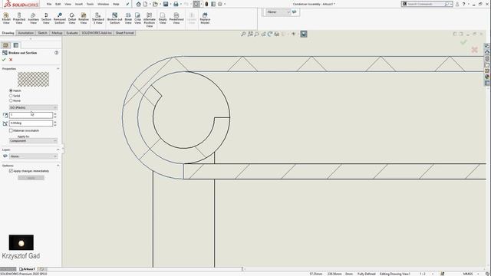491x276 pixels.
Task: Click the hatch pattern scale field
Action: point(31,115)
